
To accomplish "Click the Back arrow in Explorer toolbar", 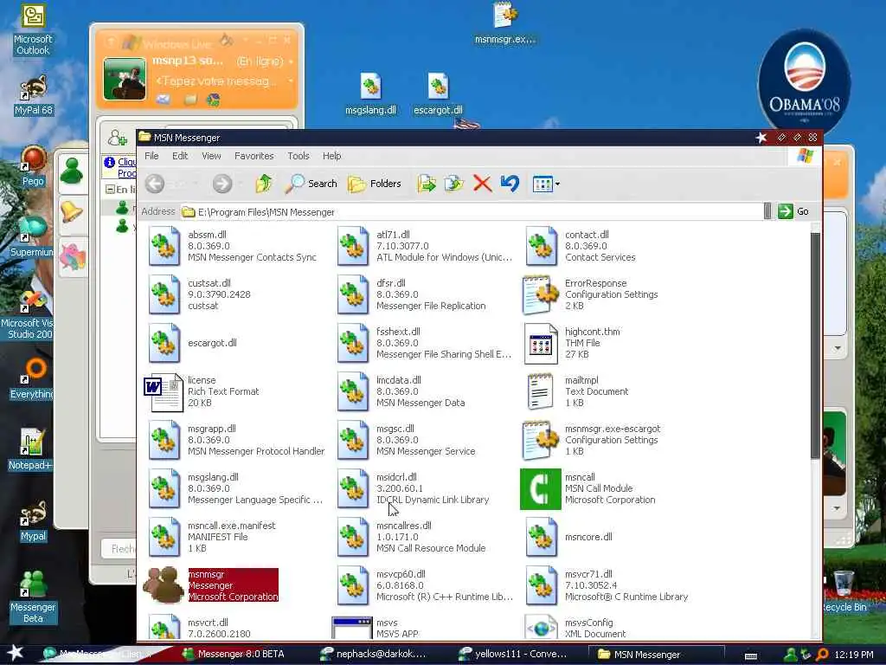I will click(x=155, y=184).
